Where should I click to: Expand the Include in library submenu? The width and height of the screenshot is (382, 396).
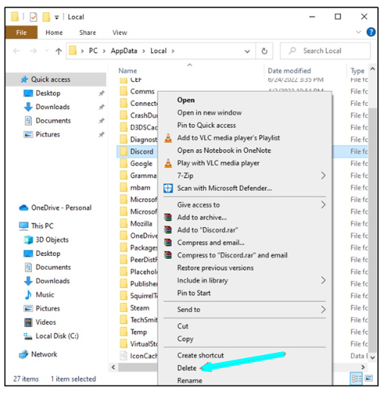pos(323,280)
